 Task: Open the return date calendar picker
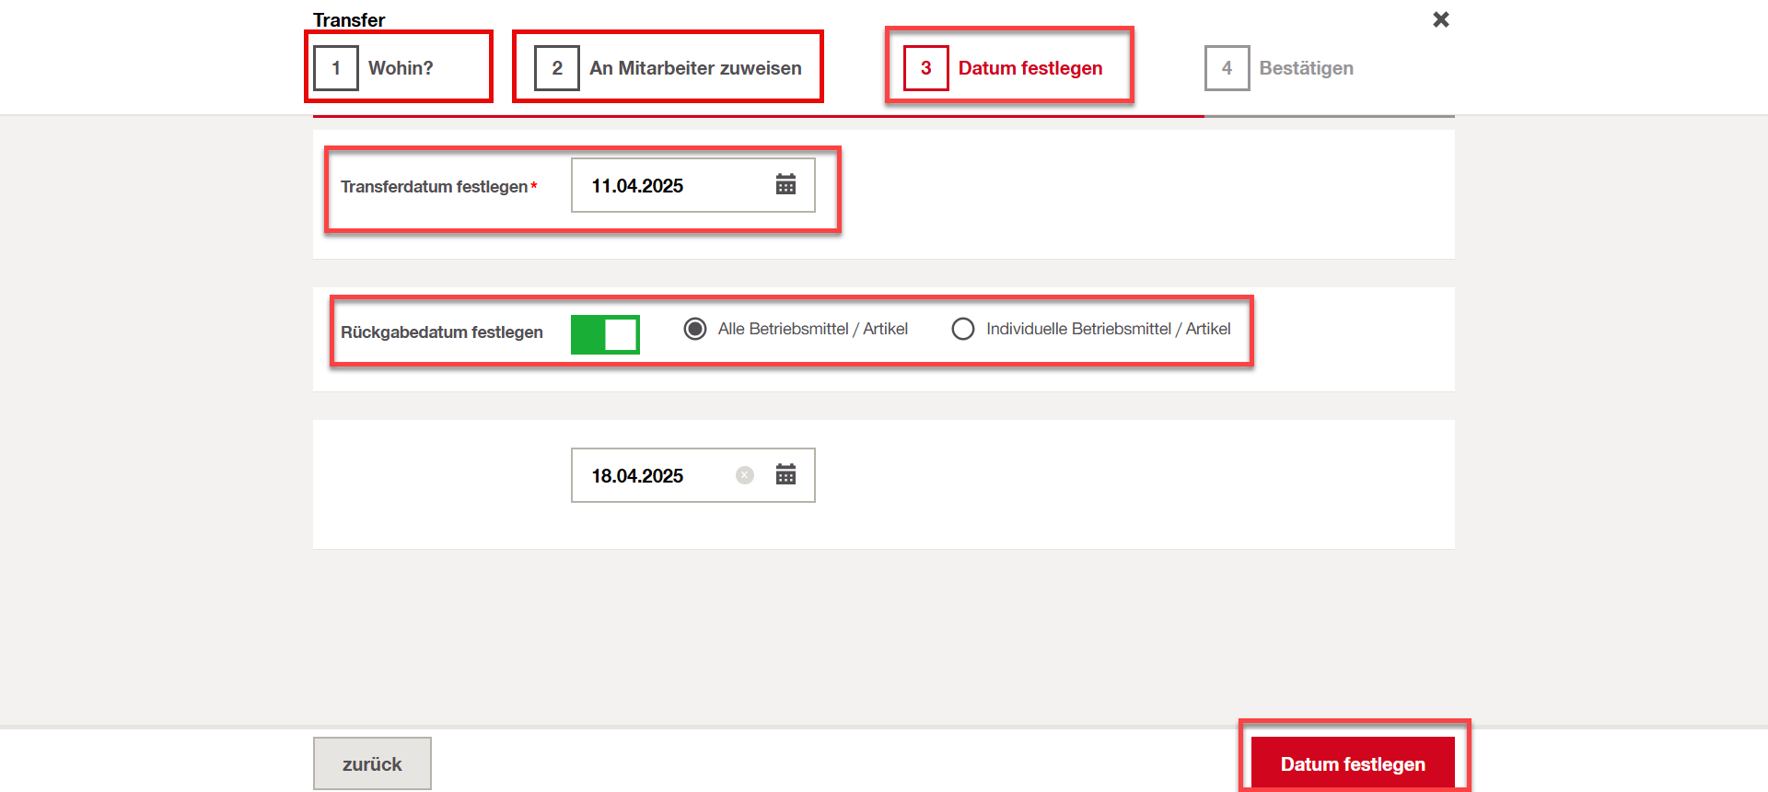785,475
